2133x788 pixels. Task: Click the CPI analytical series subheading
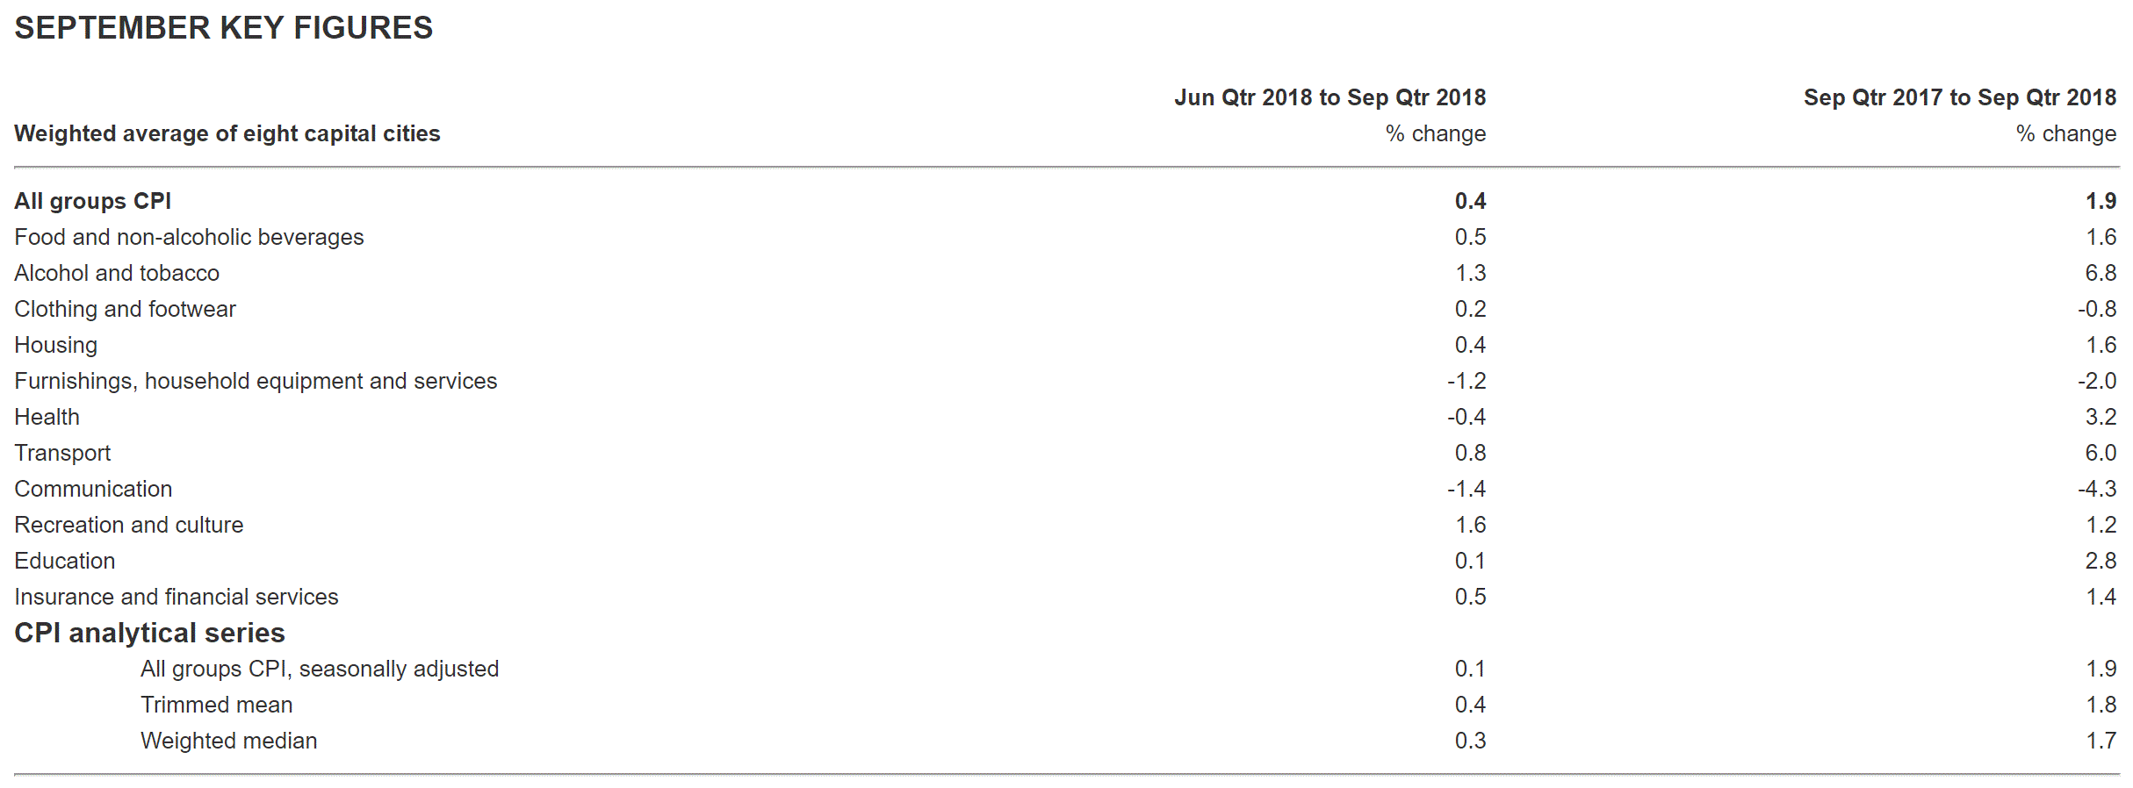149,633
